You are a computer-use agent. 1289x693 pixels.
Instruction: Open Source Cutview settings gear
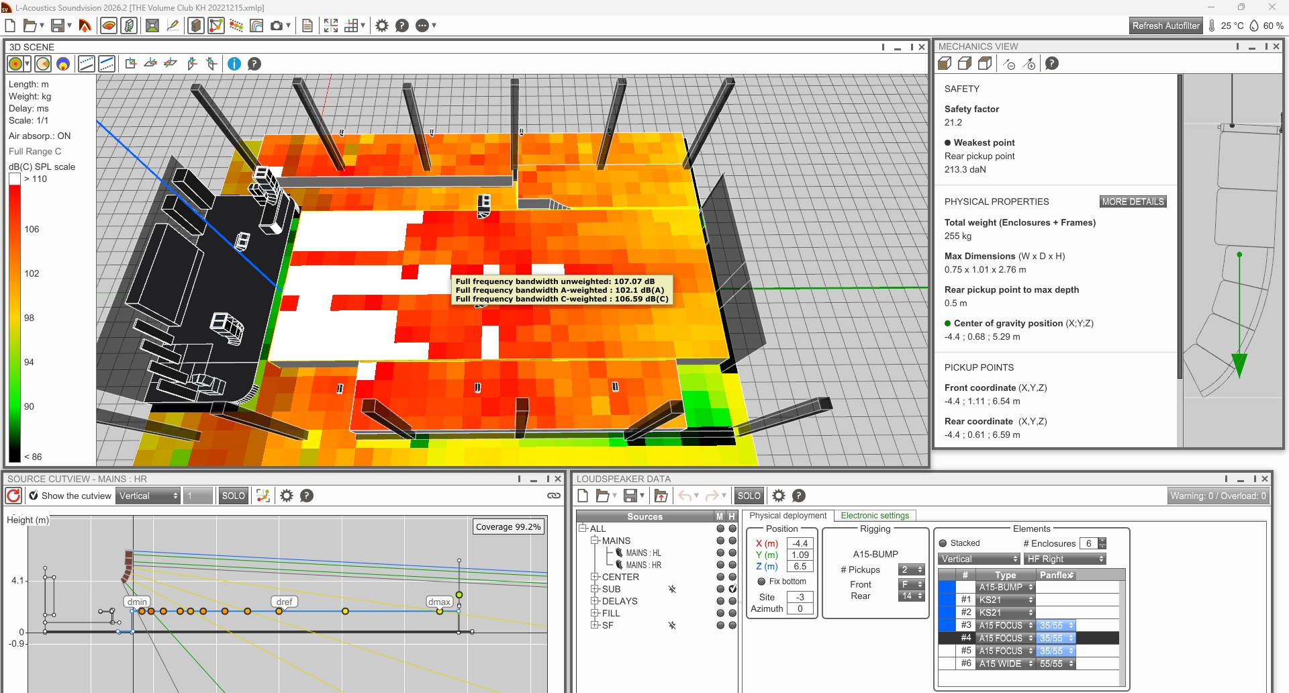point(287,496)
